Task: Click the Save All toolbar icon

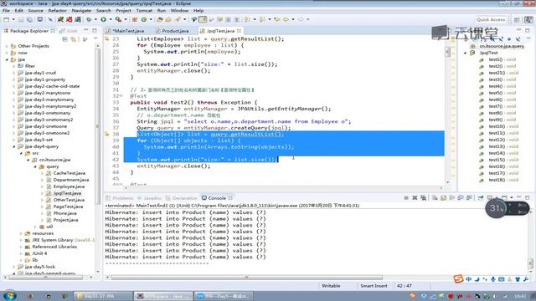Action: coord(30,20)
